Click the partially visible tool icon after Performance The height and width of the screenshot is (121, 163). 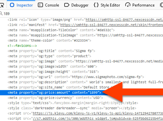161,5
